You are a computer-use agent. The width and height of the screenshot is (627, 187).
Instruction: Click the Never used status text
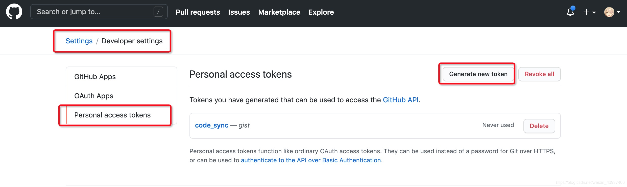498,125
